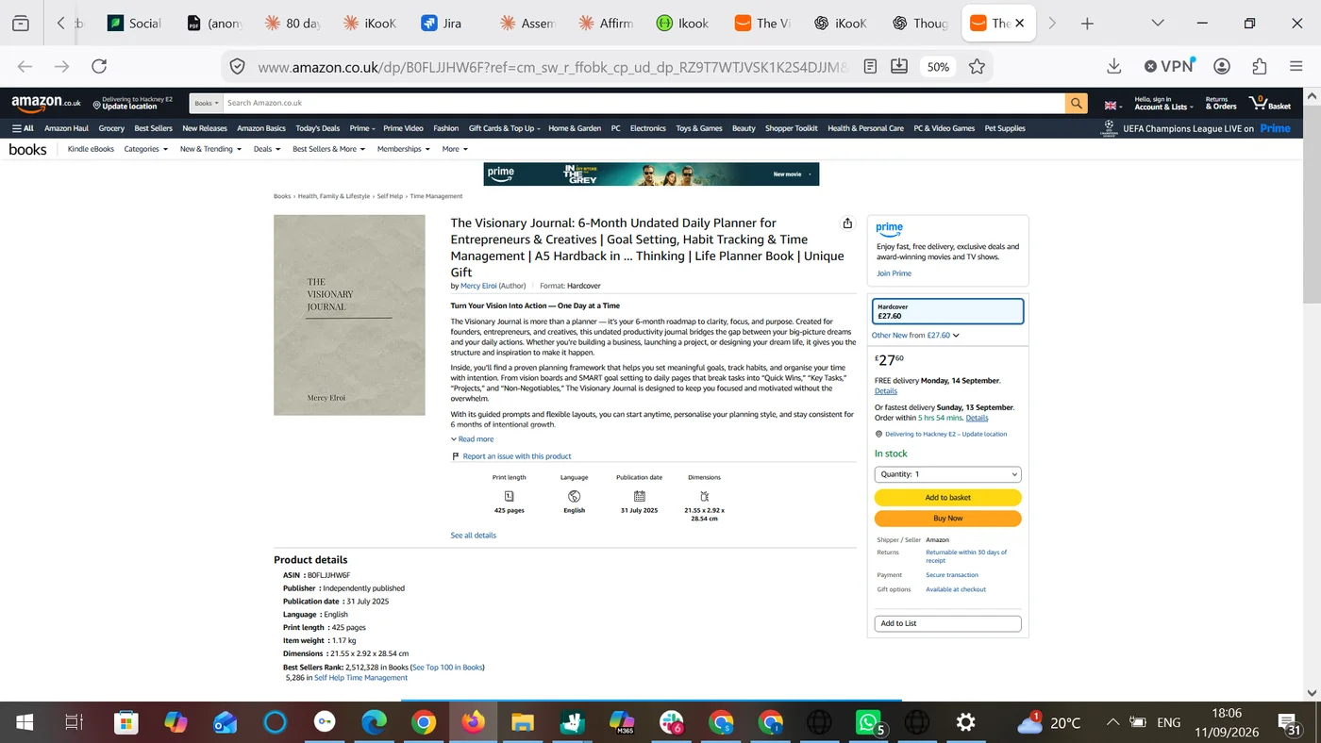Click the Add to basket button
The width and height of the screenshot is (1321, 743).
(947, 498)
